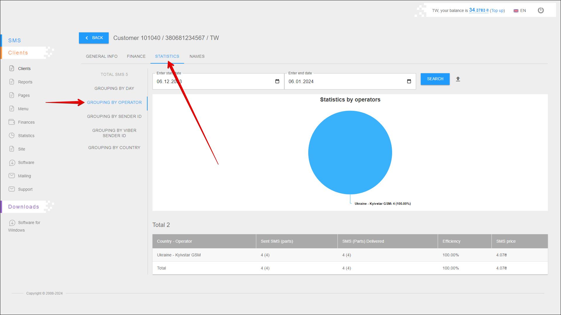This screenshot has width=561, height=315.
Task: Select Grouping by Sender ID
Action: point(114,116)
